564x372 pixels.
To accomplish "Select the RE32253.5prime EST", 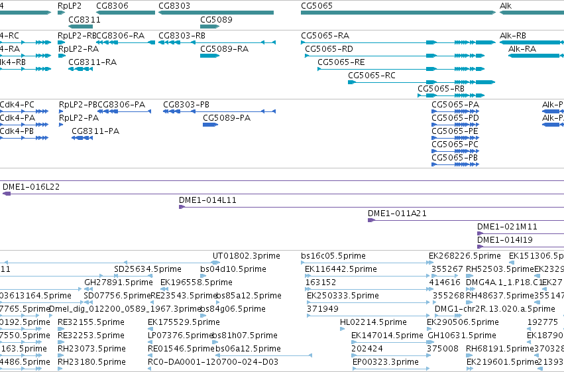I will coord(61,343).
